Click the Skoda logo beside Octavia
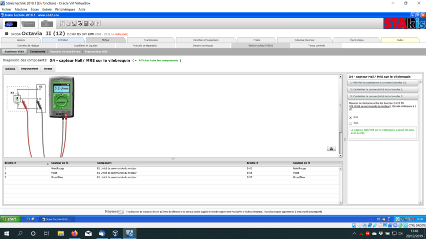 pyautogui.click(x=6, y=34)
